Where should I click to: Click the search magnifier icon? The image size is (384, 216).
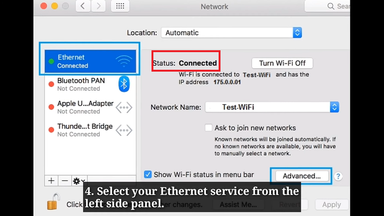pyautogui.click(x=331, y=6)
